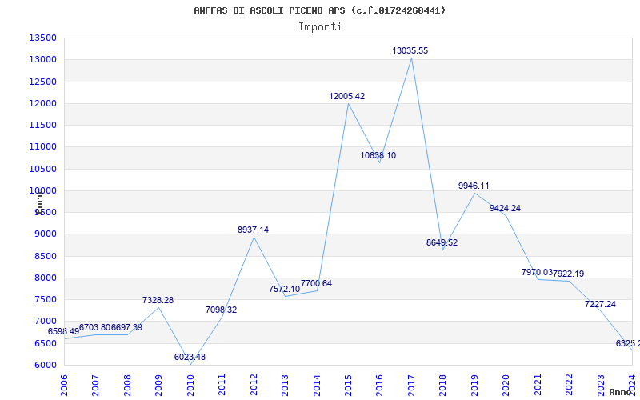Image resolution: width=640 pixels, height=400 pixels.
Task: Select the 7098.32 data label
Action: click(222, 310)
